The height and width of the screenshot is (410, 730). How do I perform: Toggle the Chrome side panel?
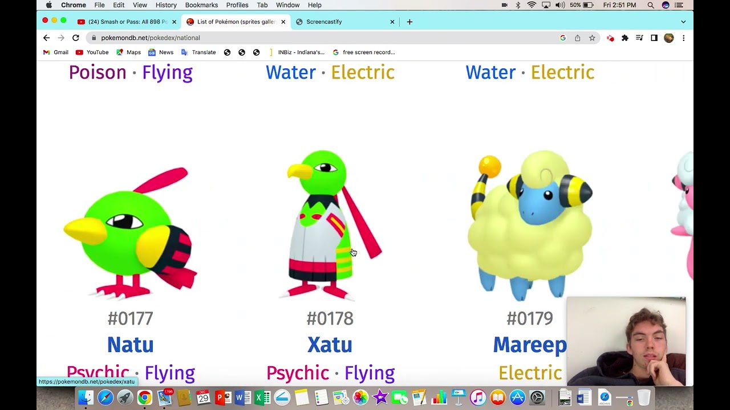click(654, 38)
